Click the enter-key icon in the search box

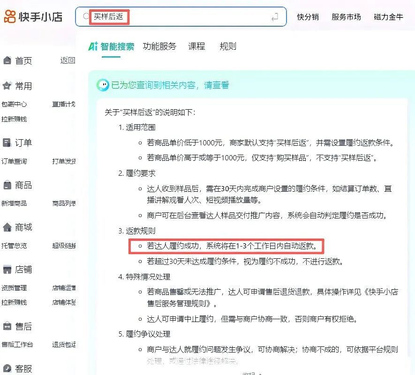pyautogui.click(x=275, y=17)
